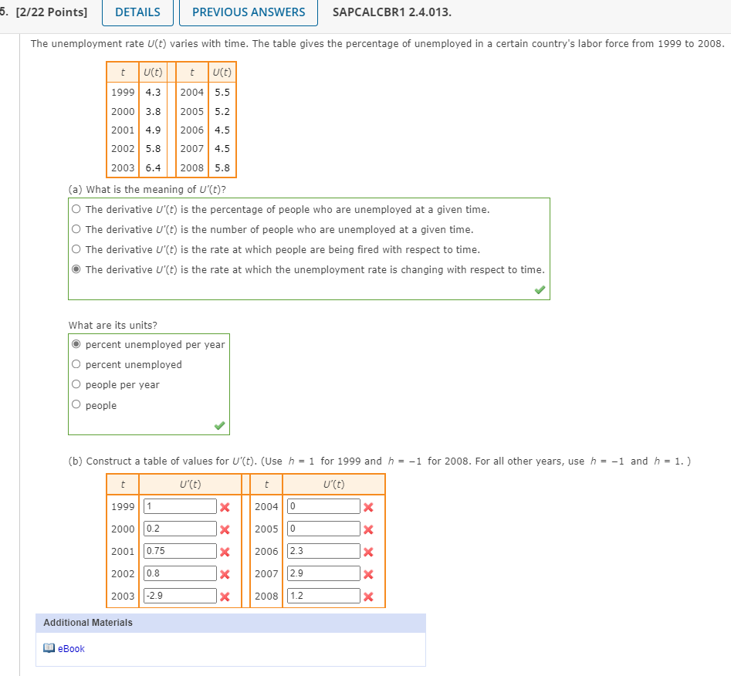Click the red X beside the 1999 answer
The width and height of the screenshot is (731, 676).
click(x=226, y=507)
